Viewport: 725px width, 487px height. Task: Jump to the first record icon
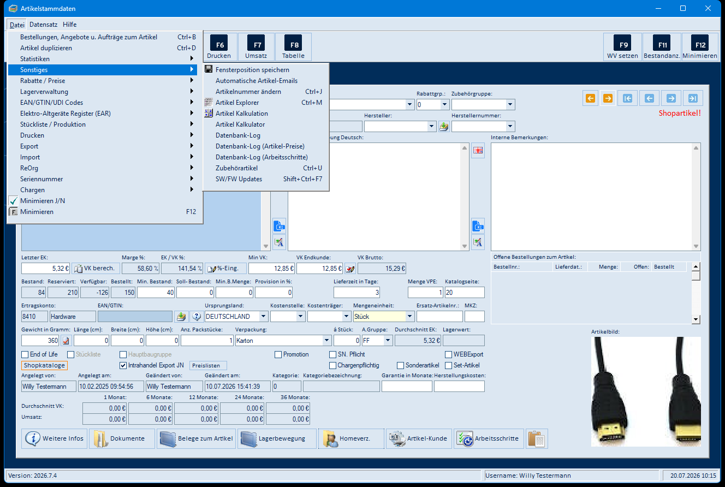point(627,98)
